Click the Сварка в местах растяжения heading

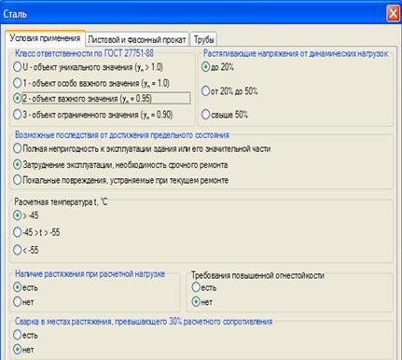144,322
